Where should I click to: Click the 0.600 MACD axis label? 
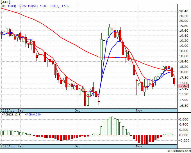(x=184, y=120)
